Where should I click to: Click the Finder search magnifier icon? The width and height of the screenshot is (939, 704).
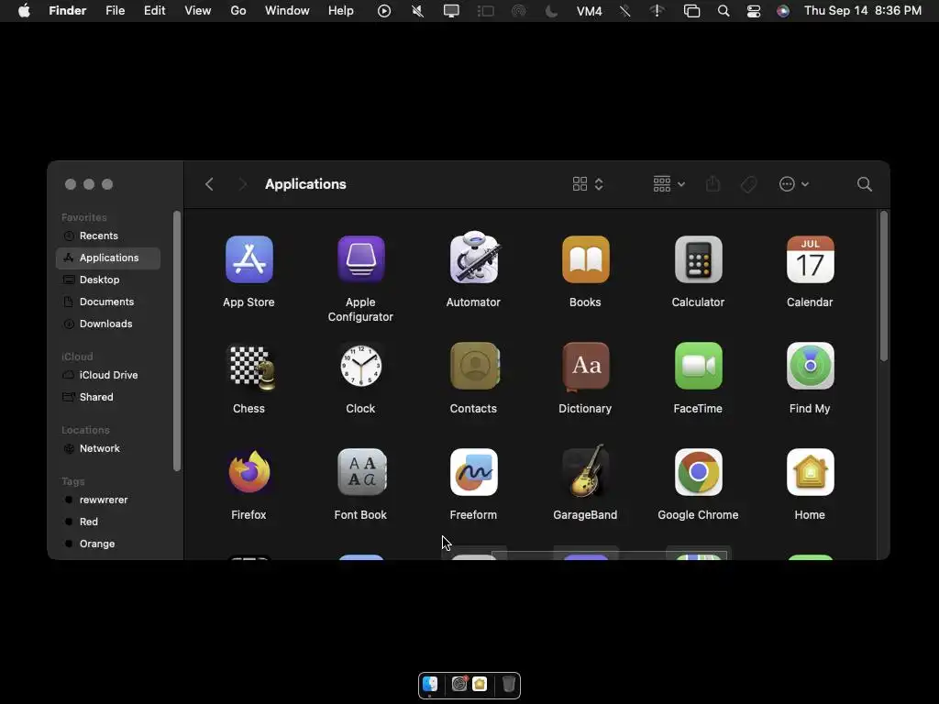(864, 184)
